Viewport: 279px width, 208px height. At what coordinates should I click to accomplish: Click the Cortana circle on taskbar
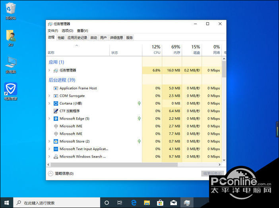coord(107,203)
